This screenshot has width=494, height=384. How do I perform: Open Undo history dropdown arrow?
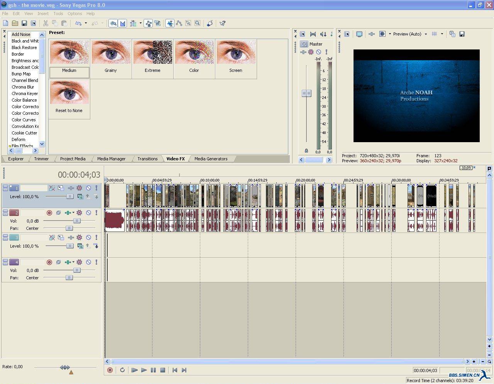click(x=86, y=23)
